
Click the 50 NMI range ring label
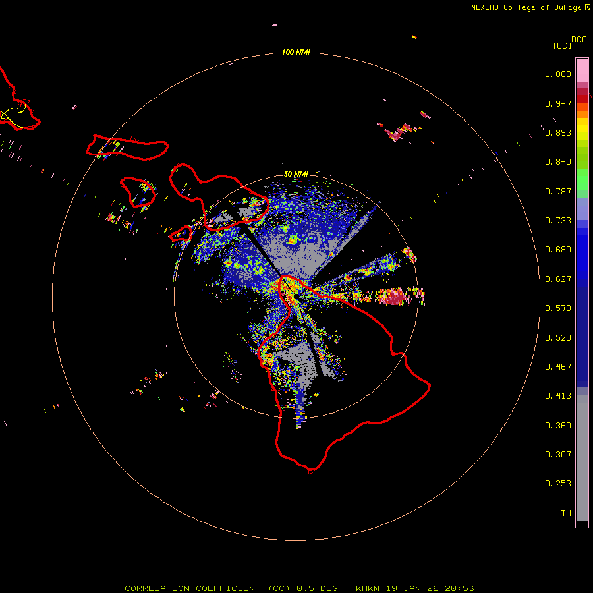[x=296, y=174]
